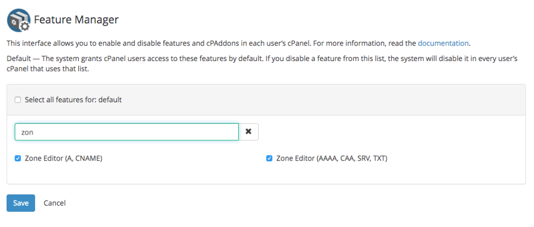
Task: Toggle the Select all features checkbox
Action: 18,100
